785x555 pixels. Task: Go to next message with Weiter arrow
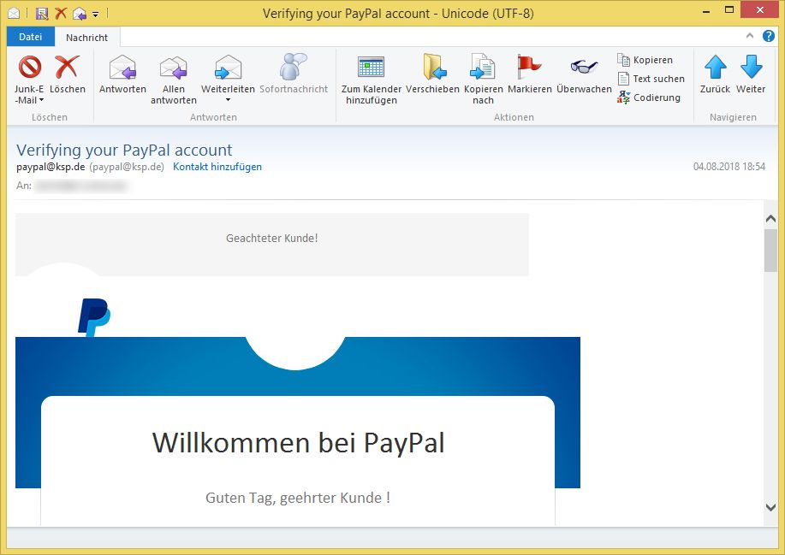(x=751, y=67)
